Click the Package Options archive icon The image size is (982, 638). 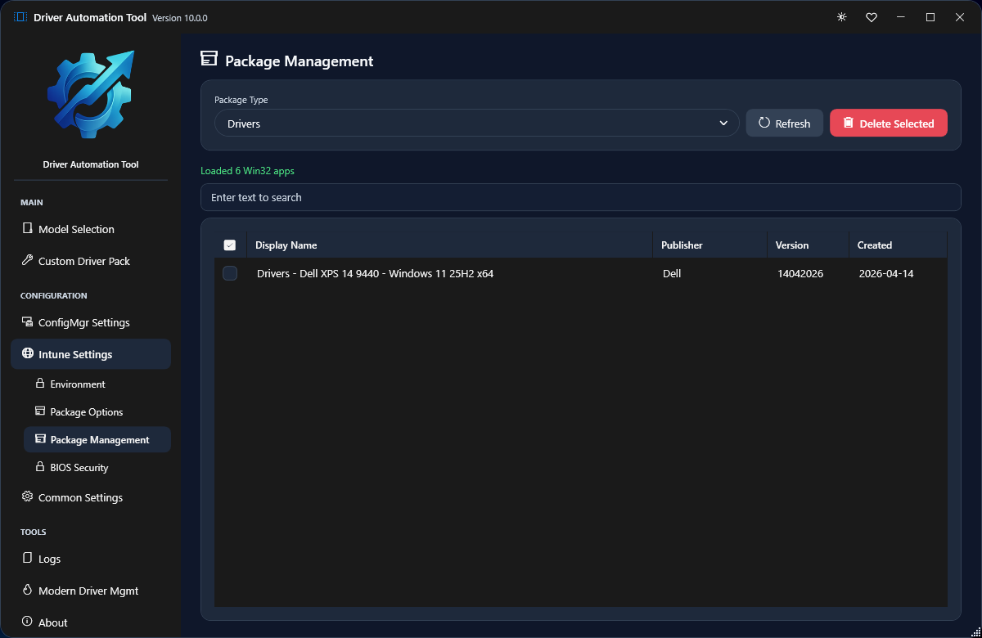pyautogui.click(x=40, y=411)
